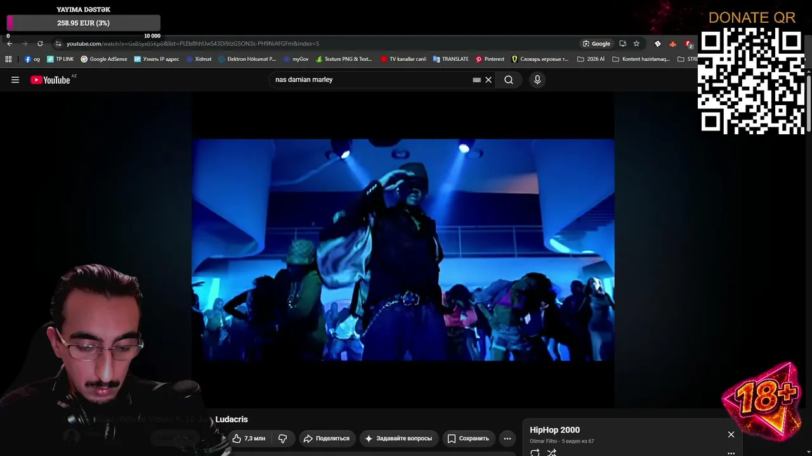This screenshot has width=812, height=456.
Task: Open Olimar Filho channel link
Action: tap(544, 441)
